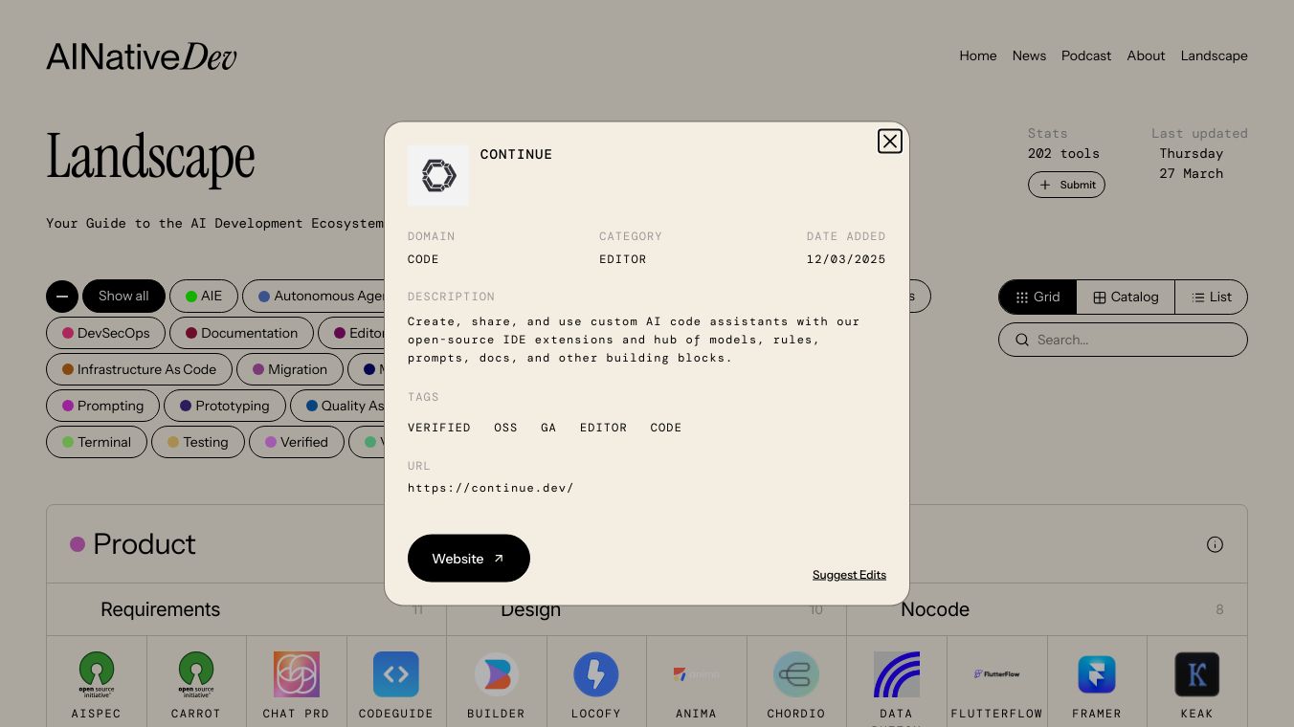Click the 202 tools stats text
Viewport: 1294px width, 727px height.
point(1063,153)
